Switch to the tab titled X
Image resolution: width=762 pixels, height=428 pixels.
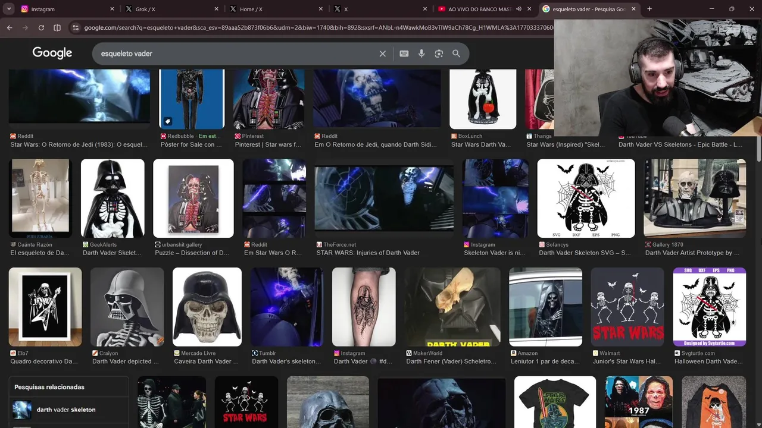click(x=380, y=9)
